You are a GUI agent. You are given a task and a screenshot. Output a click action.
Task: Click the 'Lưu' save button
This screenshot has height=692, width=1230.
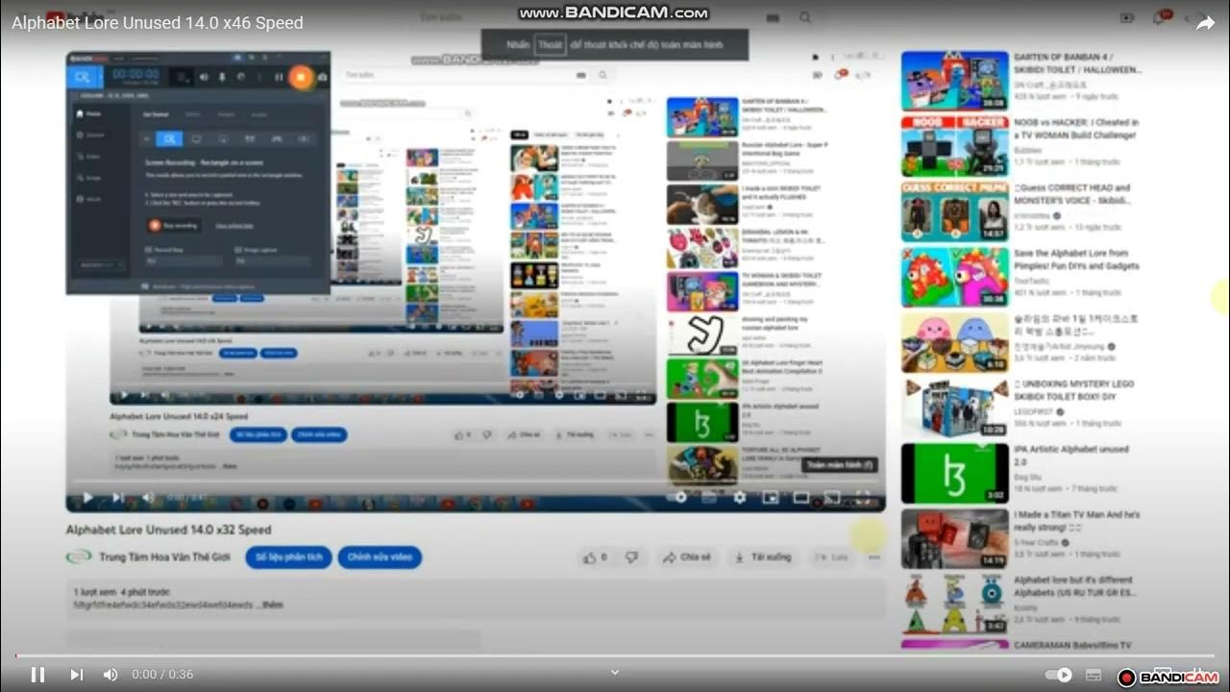coord(832,557)
